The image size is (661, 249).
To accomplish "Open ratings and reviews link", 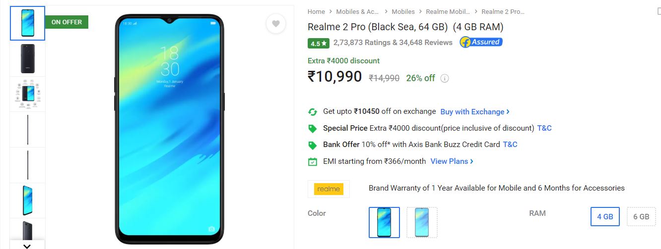I will (x=393, y=43).
